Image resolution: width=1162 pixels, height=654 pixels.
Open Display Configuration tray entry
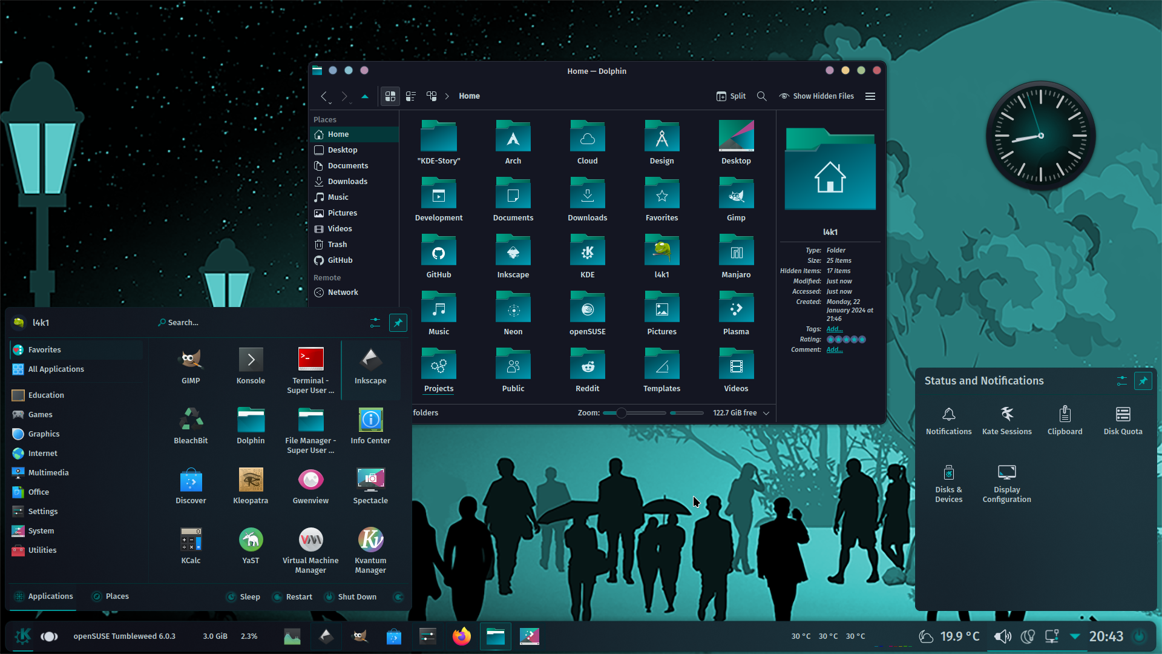coord(1006,483)
